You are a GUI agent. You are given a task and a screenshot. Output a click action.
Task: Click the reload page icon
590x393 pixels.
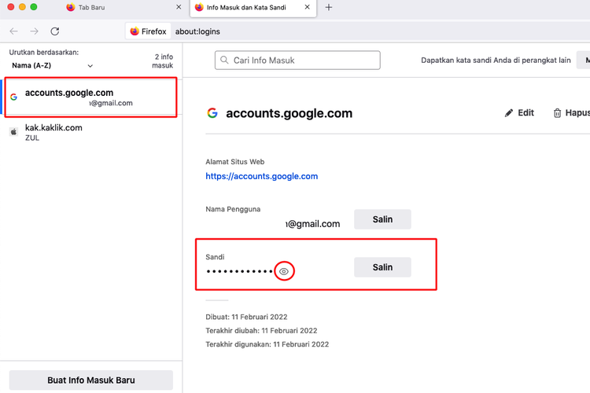(x=54, y=31)
